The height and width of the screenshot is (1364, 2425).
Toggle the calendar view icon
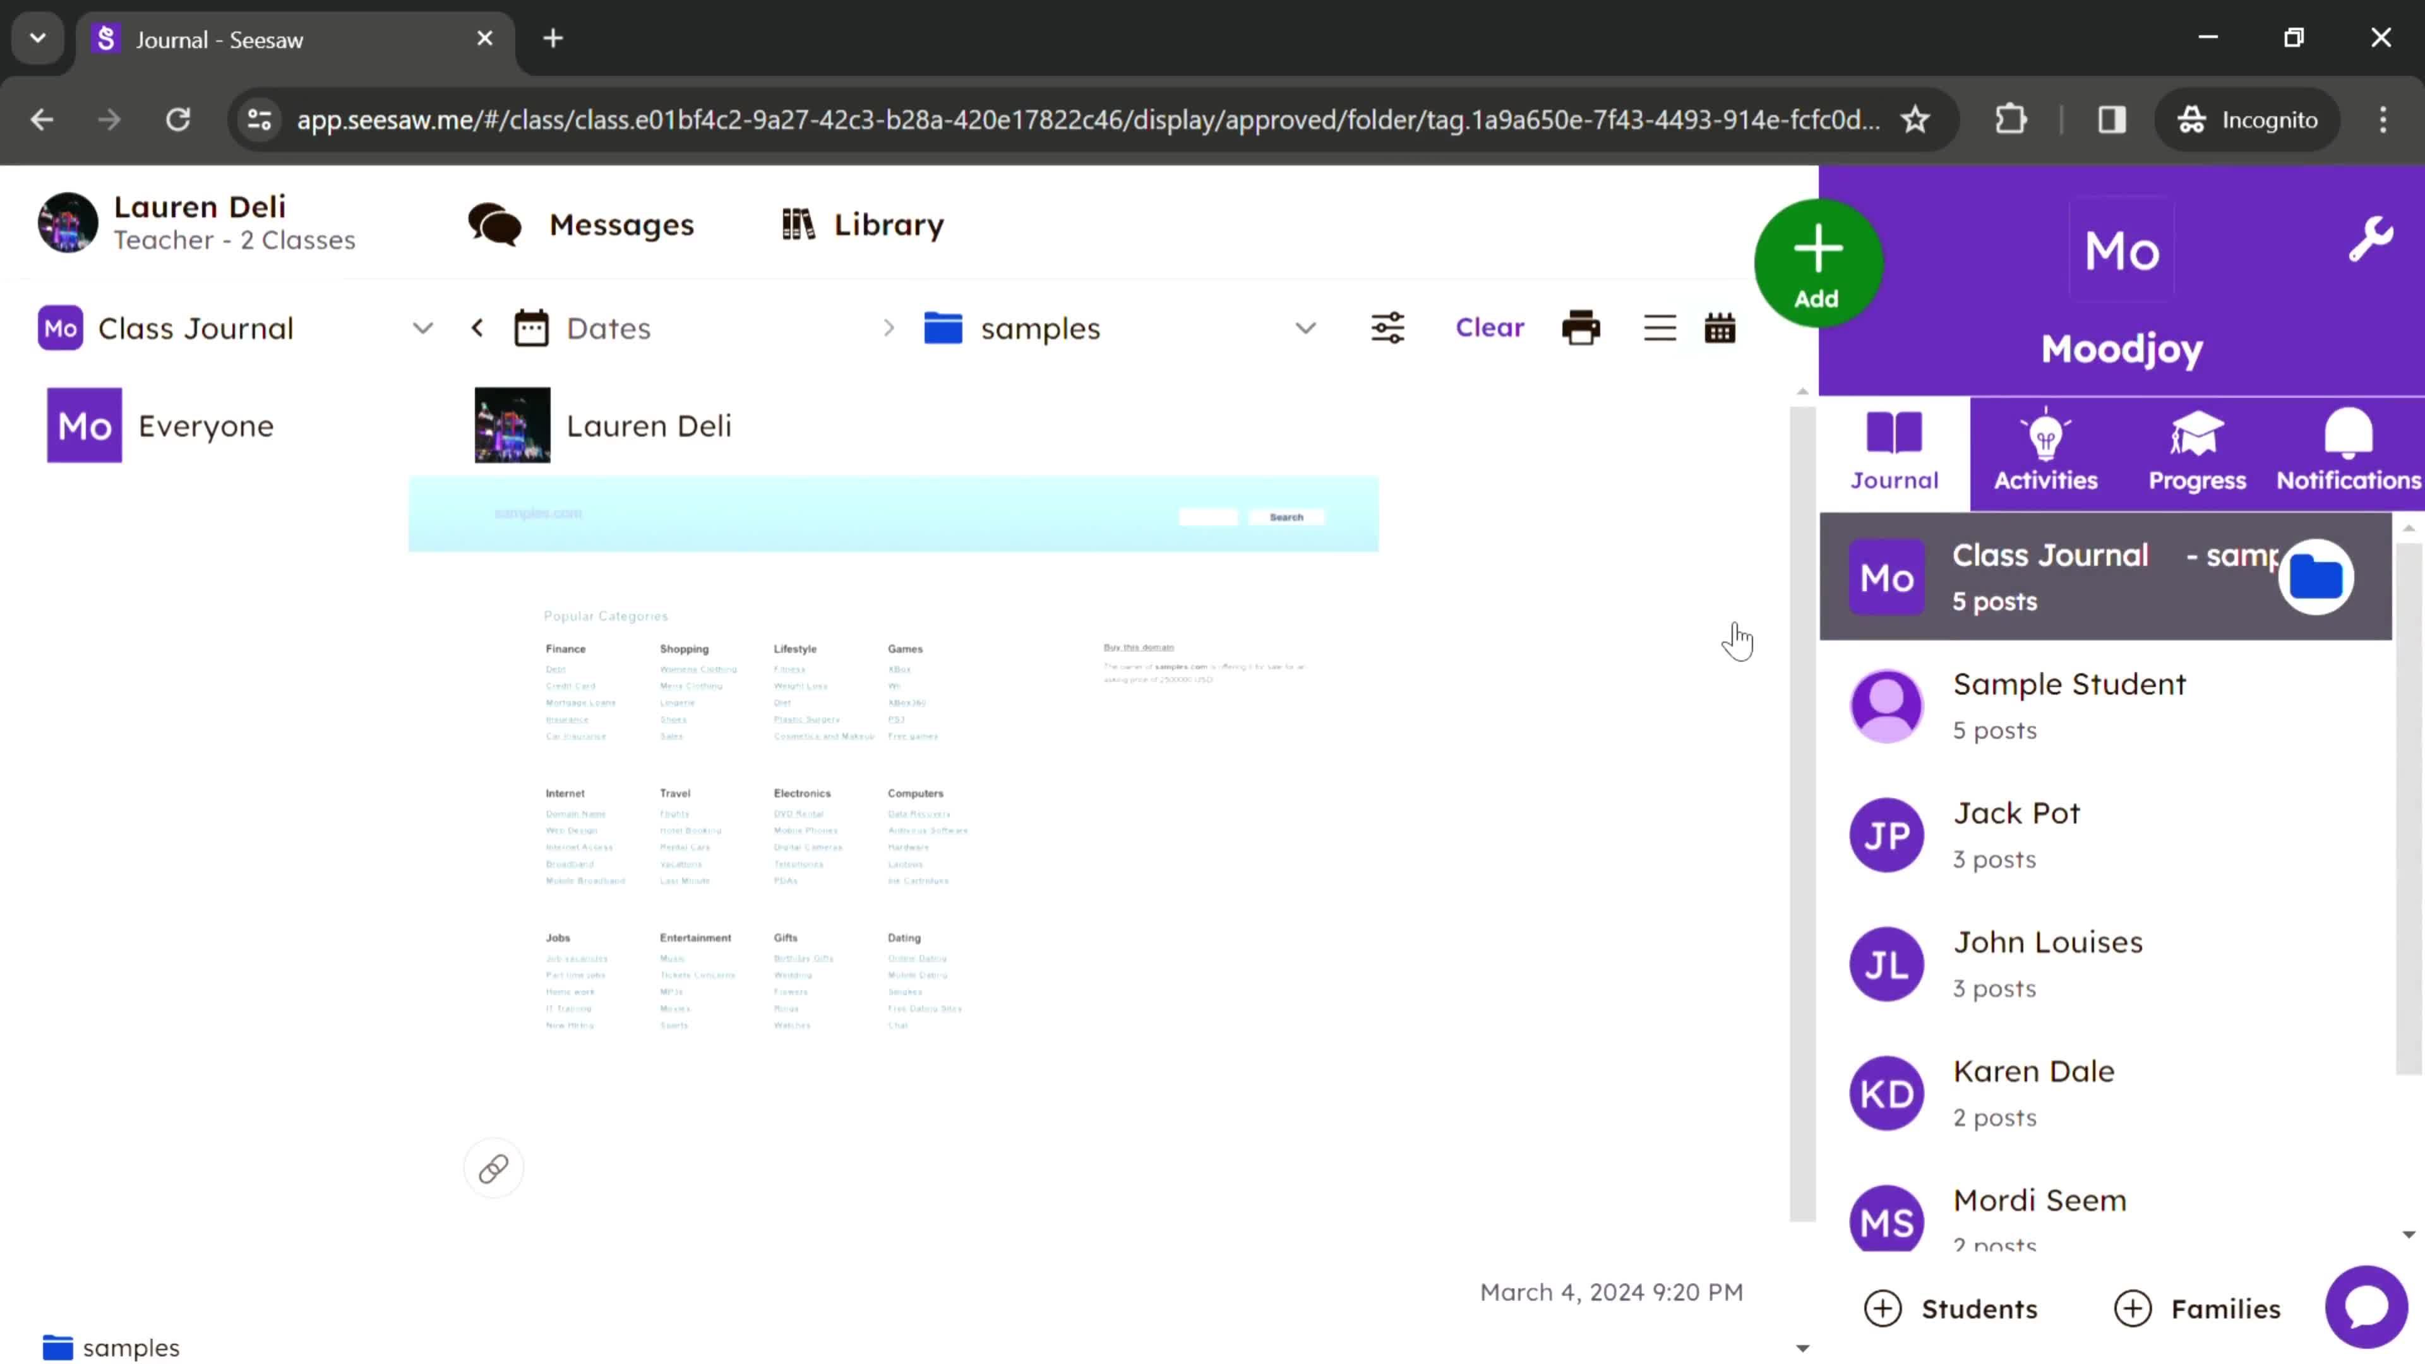(1720, 328)
